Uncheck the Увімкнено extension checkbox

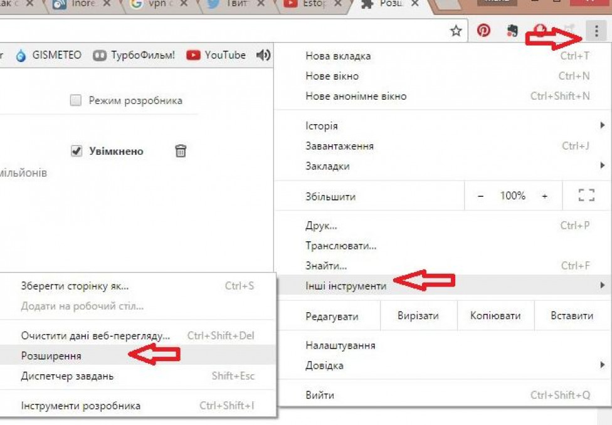click(76, 151)
